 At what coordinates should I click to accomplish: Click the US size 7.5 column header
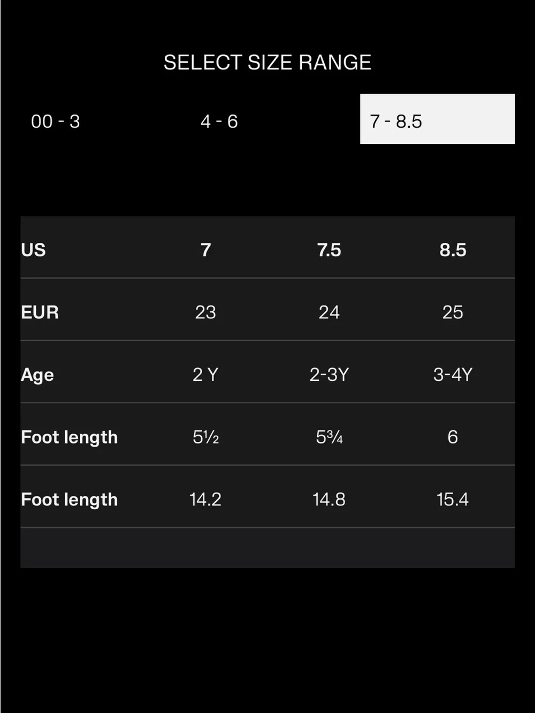(329, 250)
